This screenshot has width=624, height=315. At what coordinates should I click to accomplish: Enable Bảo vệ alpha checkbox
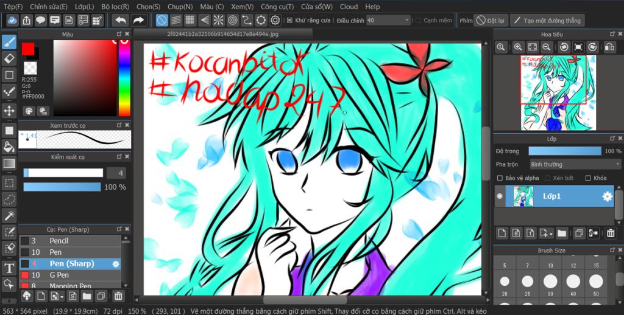pyautogui.click(x=500, y=178)
